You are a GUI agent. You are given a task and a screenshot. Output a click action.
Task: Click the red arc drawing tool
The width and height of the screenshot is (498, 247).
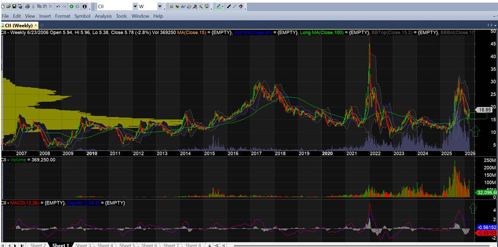(241, 7)
